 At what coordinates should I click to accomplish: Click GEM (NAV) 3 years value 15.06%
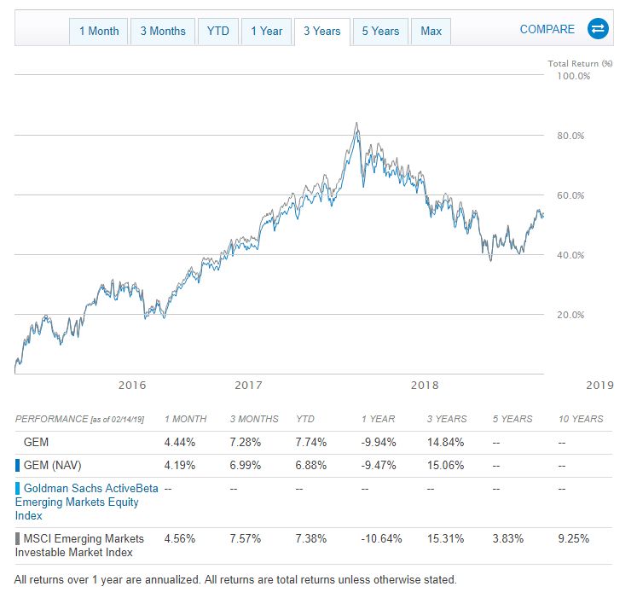445,465
